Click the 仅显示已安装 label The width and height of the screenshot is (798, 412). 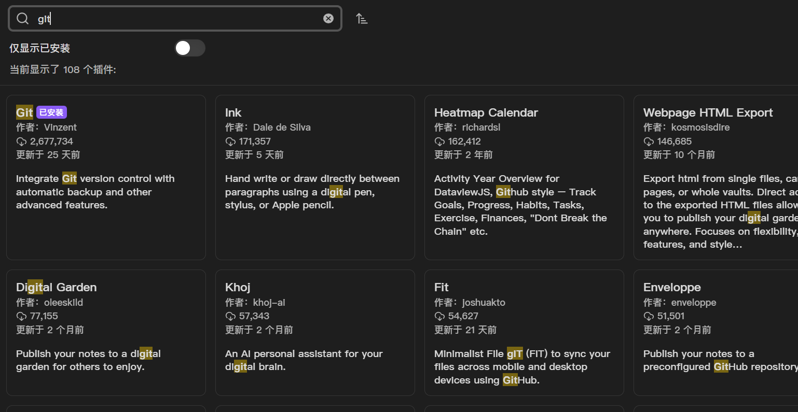[39, 48]
